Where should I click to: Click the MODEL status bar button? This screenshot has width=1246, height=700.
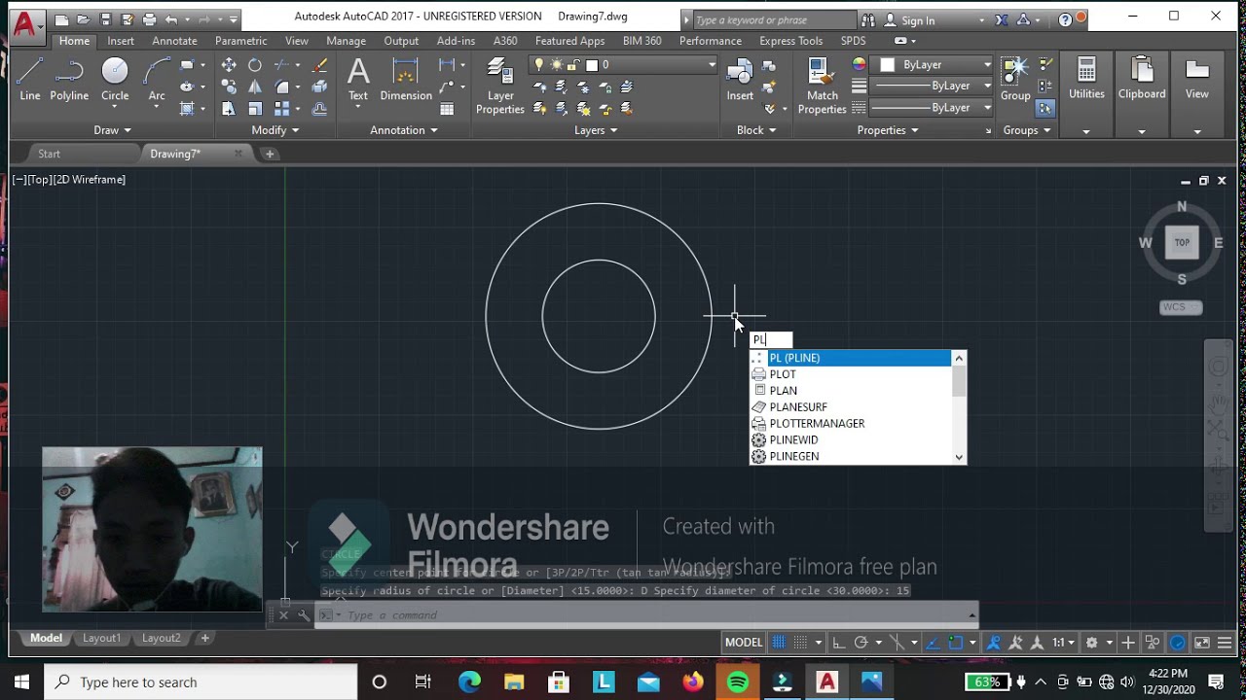coord(744,643)
